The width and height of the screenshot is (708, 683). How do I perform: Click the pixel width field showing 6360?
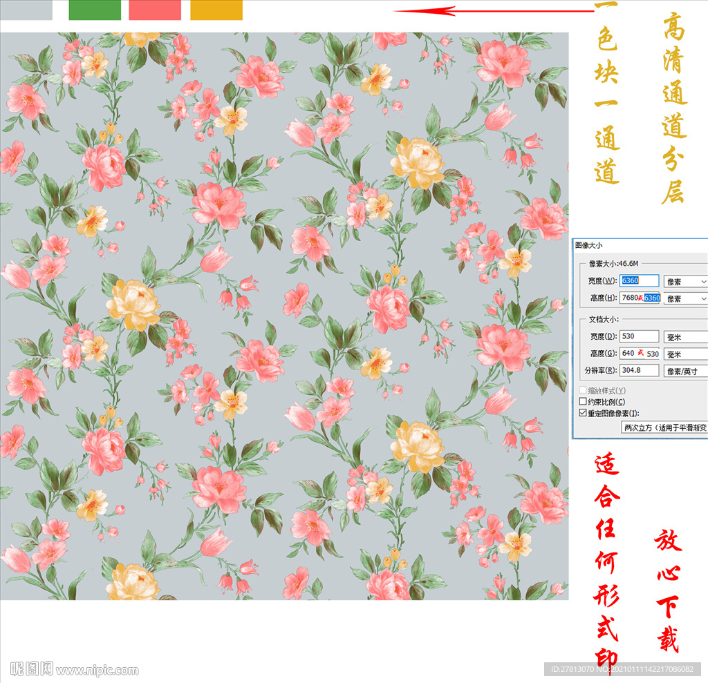pos(639,280)
